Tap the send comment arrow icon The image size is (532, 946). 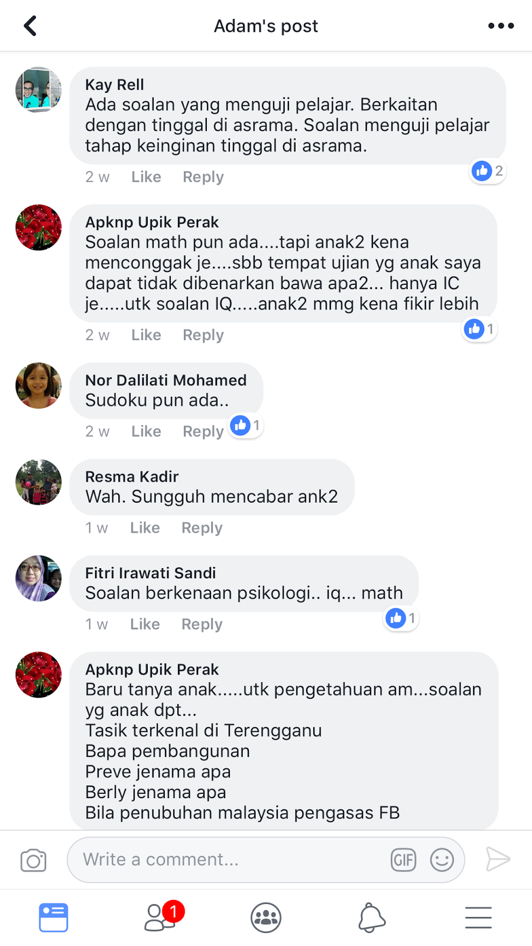tap(498, 859)
